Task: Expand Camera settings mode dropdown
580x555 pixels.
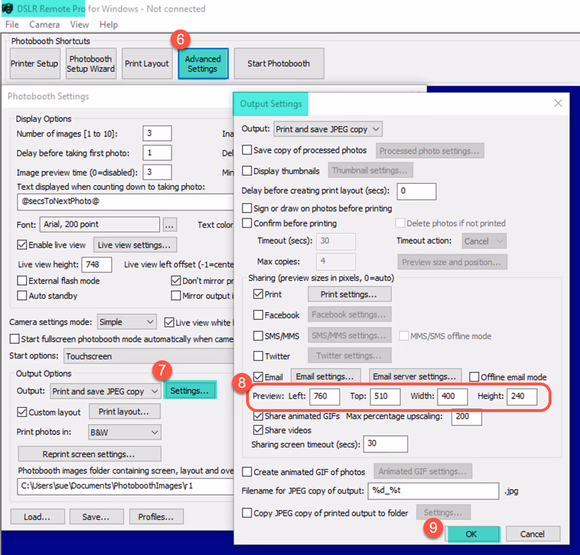Action: [127, 322]
